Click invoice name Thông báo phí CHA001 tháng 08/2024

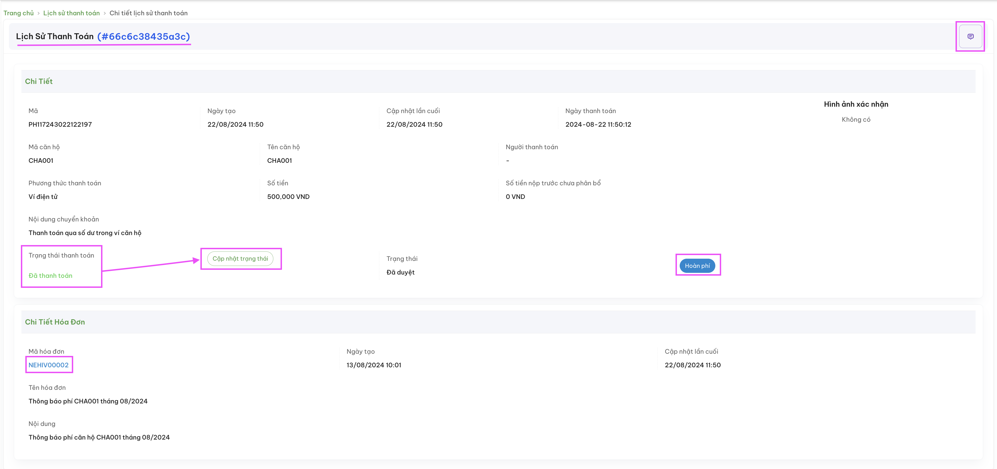pos(88,401)
